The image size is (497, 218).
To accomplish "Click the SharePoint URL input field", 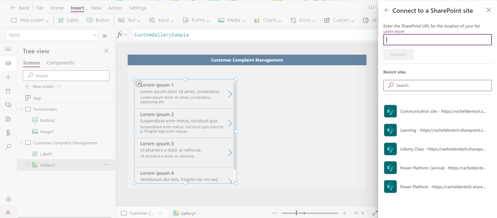I will coord(437,40).
